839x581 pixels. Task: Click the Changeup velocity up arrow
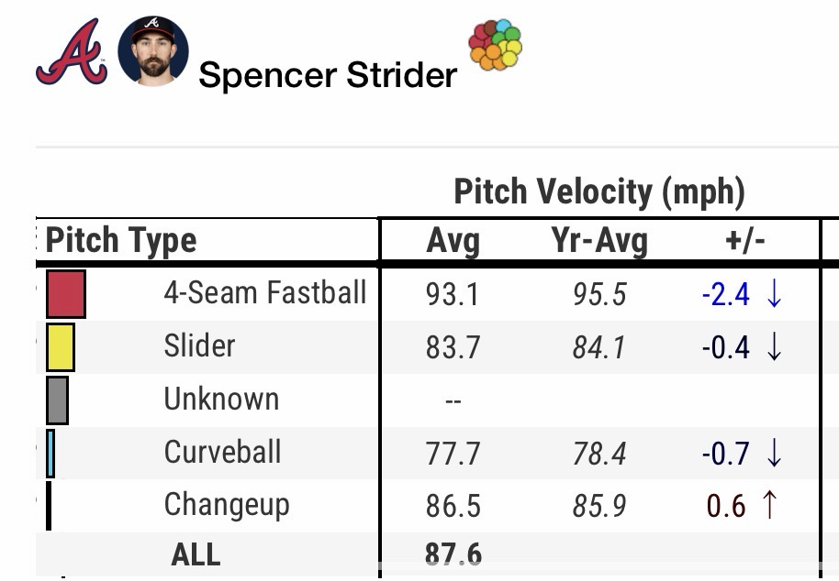(768, 506)
